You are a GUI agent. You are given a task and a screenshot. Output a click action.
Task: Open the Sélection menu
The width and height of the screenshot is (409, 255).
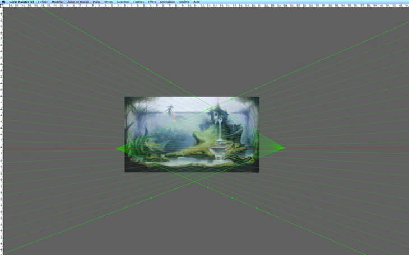[x=123, y=2]
